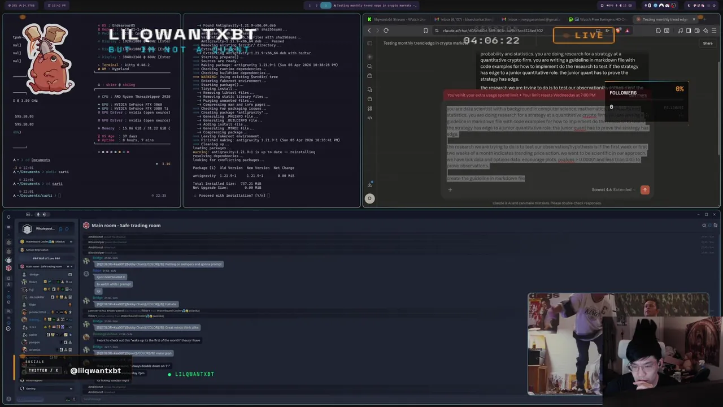
Task: Open red cube server icon in sidebar
Action: point(8,267)
